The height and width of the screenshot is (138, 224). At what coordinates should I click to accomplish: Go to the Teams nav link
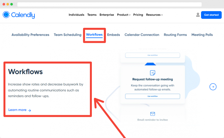(x=92, y=15)
